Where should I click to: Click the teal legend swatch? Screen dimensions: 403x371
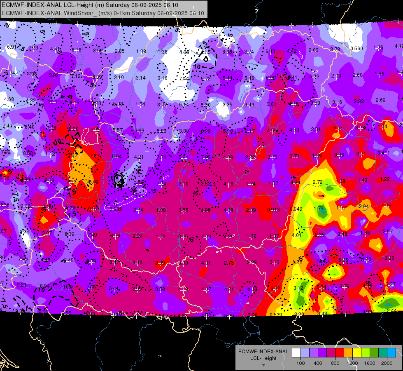[383, 353]
